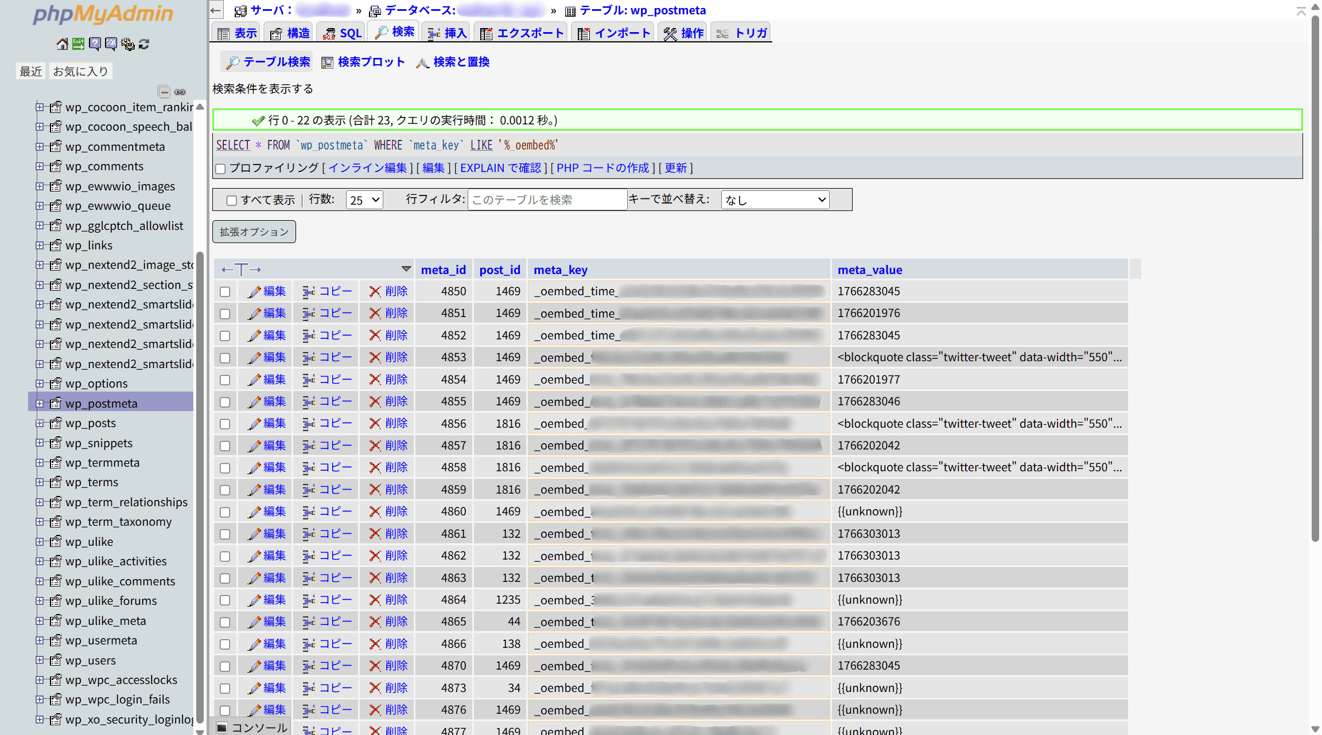This screenshot has height=735, width=1322.
Task: Click the link icon above the table tree
Action: pyautogui.click(x=180, y=92)
